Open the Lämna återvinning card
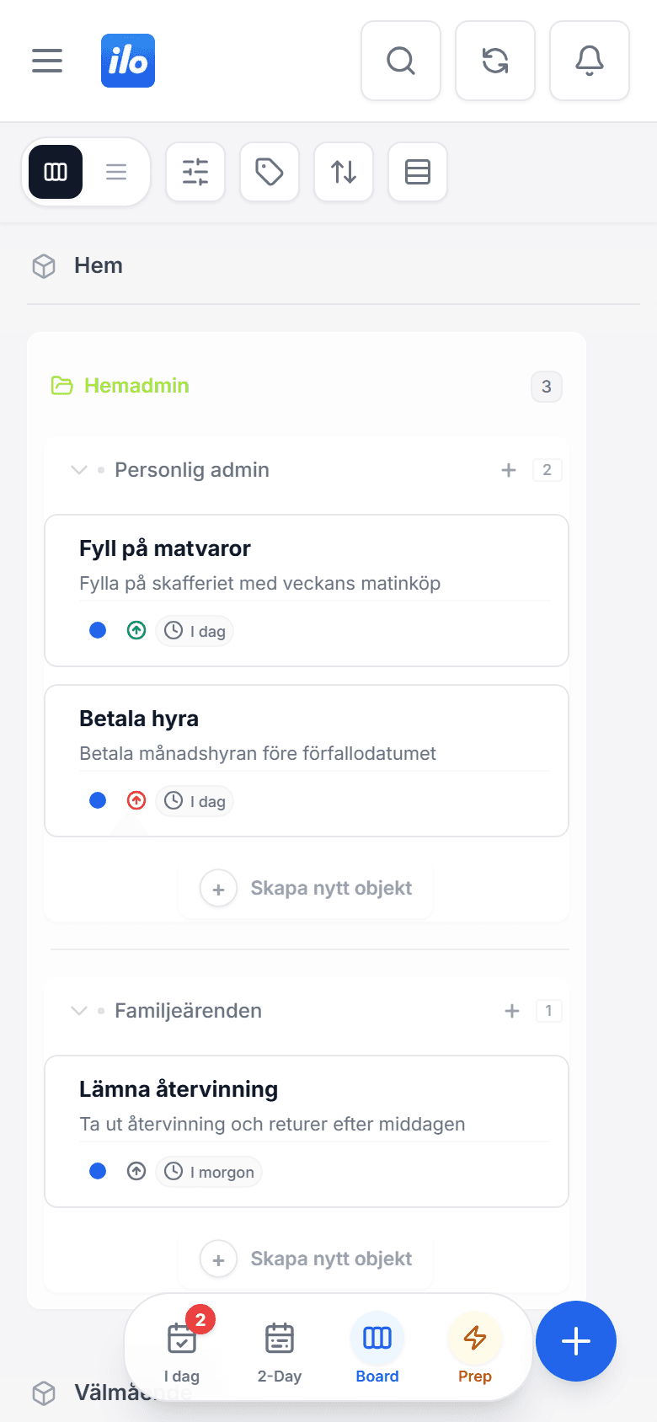The width and height of the screenshot is (657, 1422). click(307, 1131)
